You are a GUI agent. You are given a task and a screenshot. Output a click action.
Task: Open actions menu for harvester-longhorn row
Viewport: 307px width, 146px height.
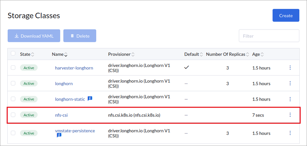click(290, 68)
